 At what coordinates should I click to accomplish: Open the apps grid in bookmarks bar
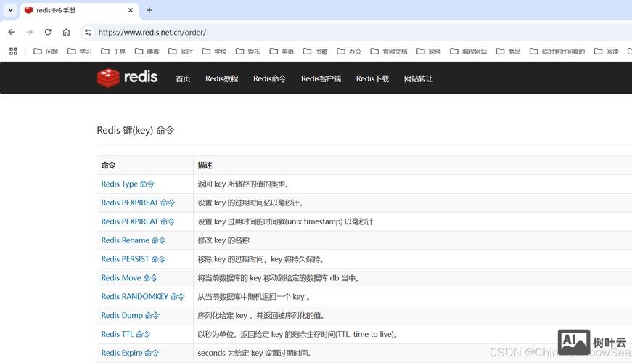(13, 52)
